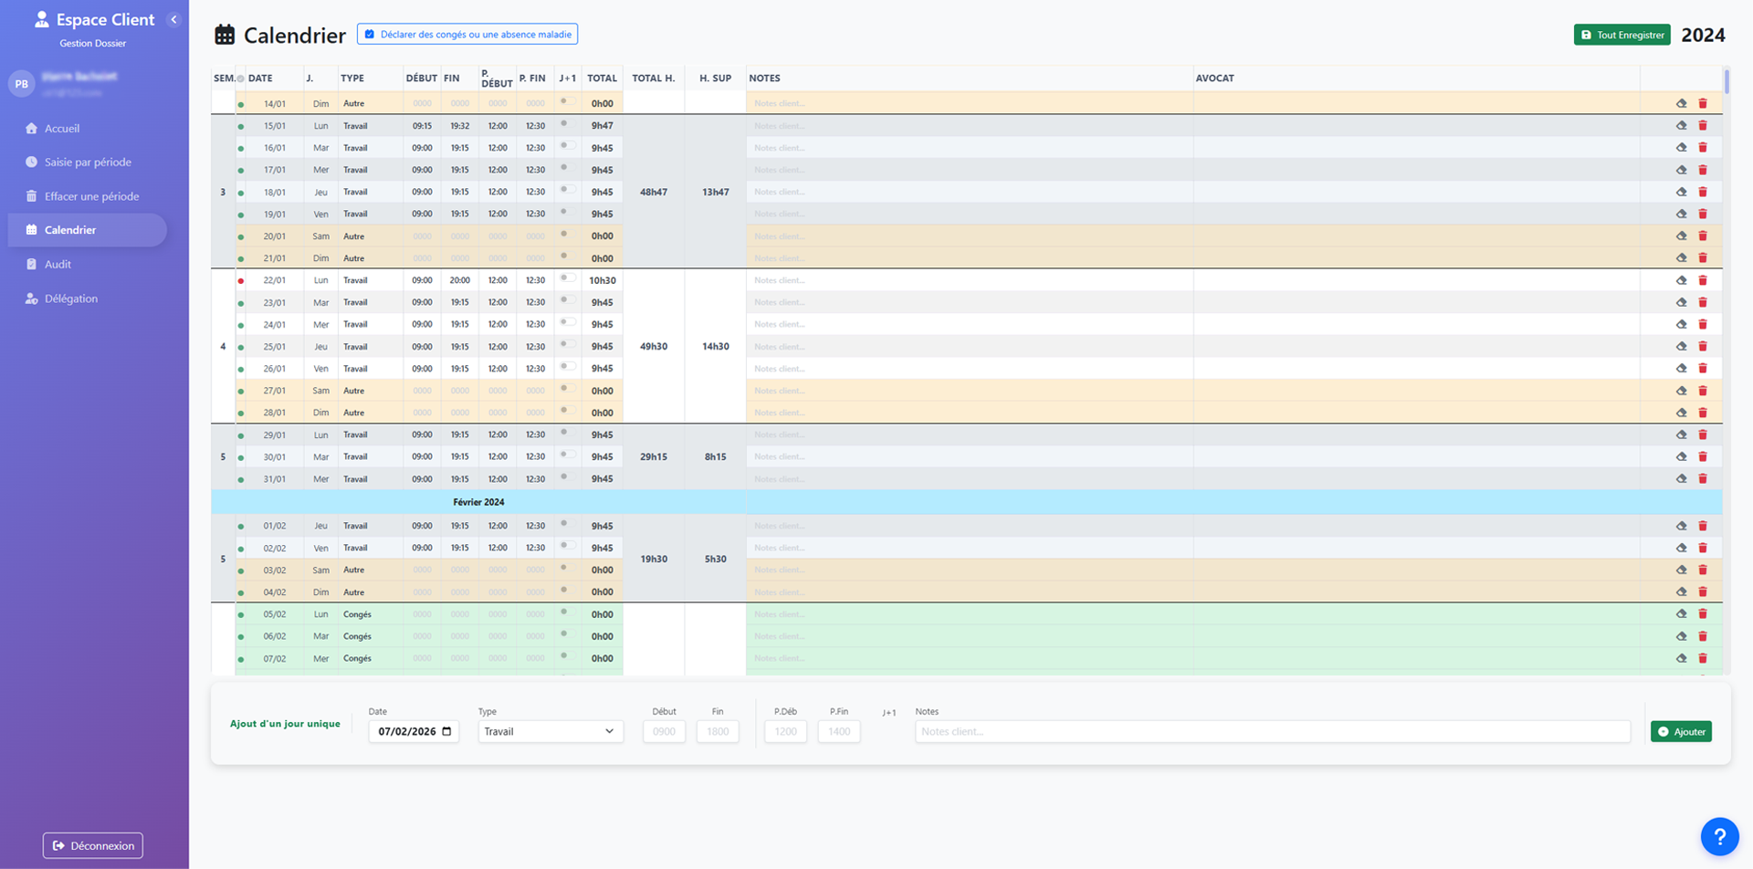
Task: Click the red status dot on the 22/01 row
Action: pos(241,281)
